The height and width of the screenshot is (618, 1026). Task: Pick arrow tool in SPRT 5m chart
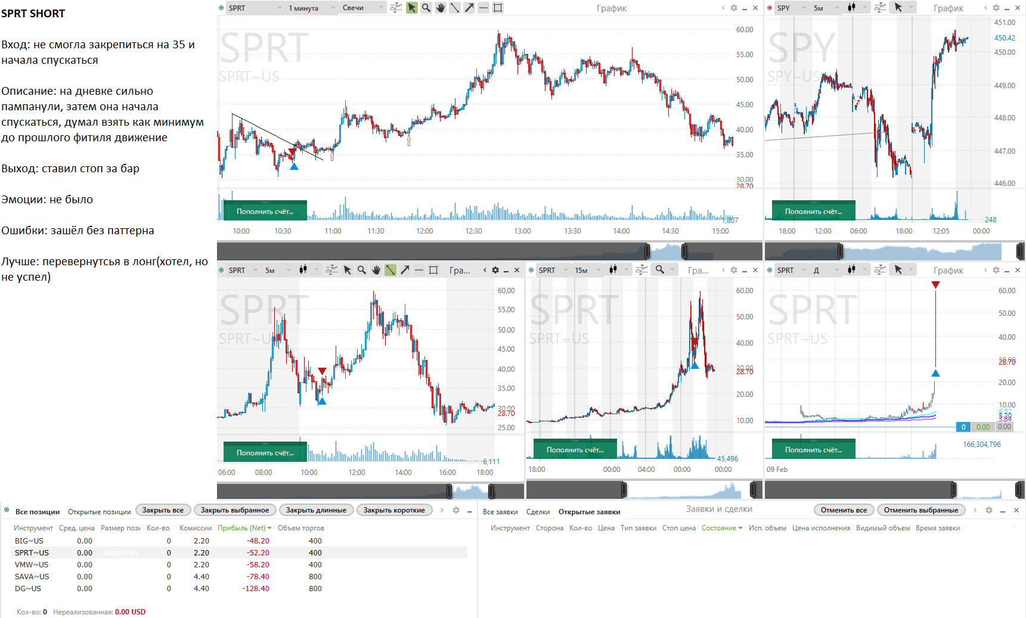tap(405, 270)
